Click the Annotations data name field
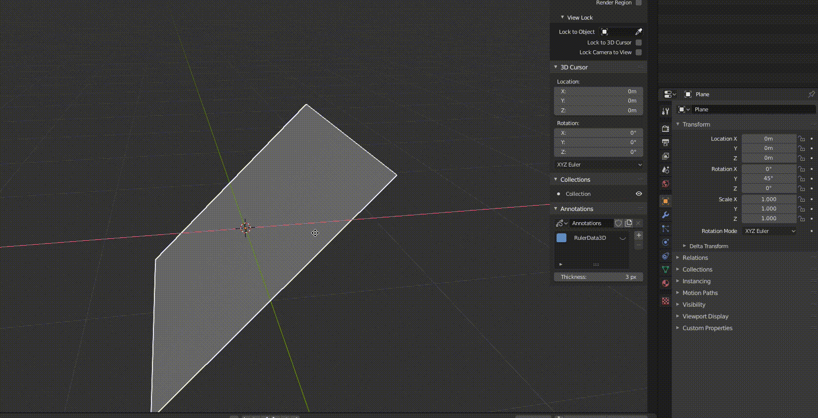 pyautogui.click(x=591, y=223)
